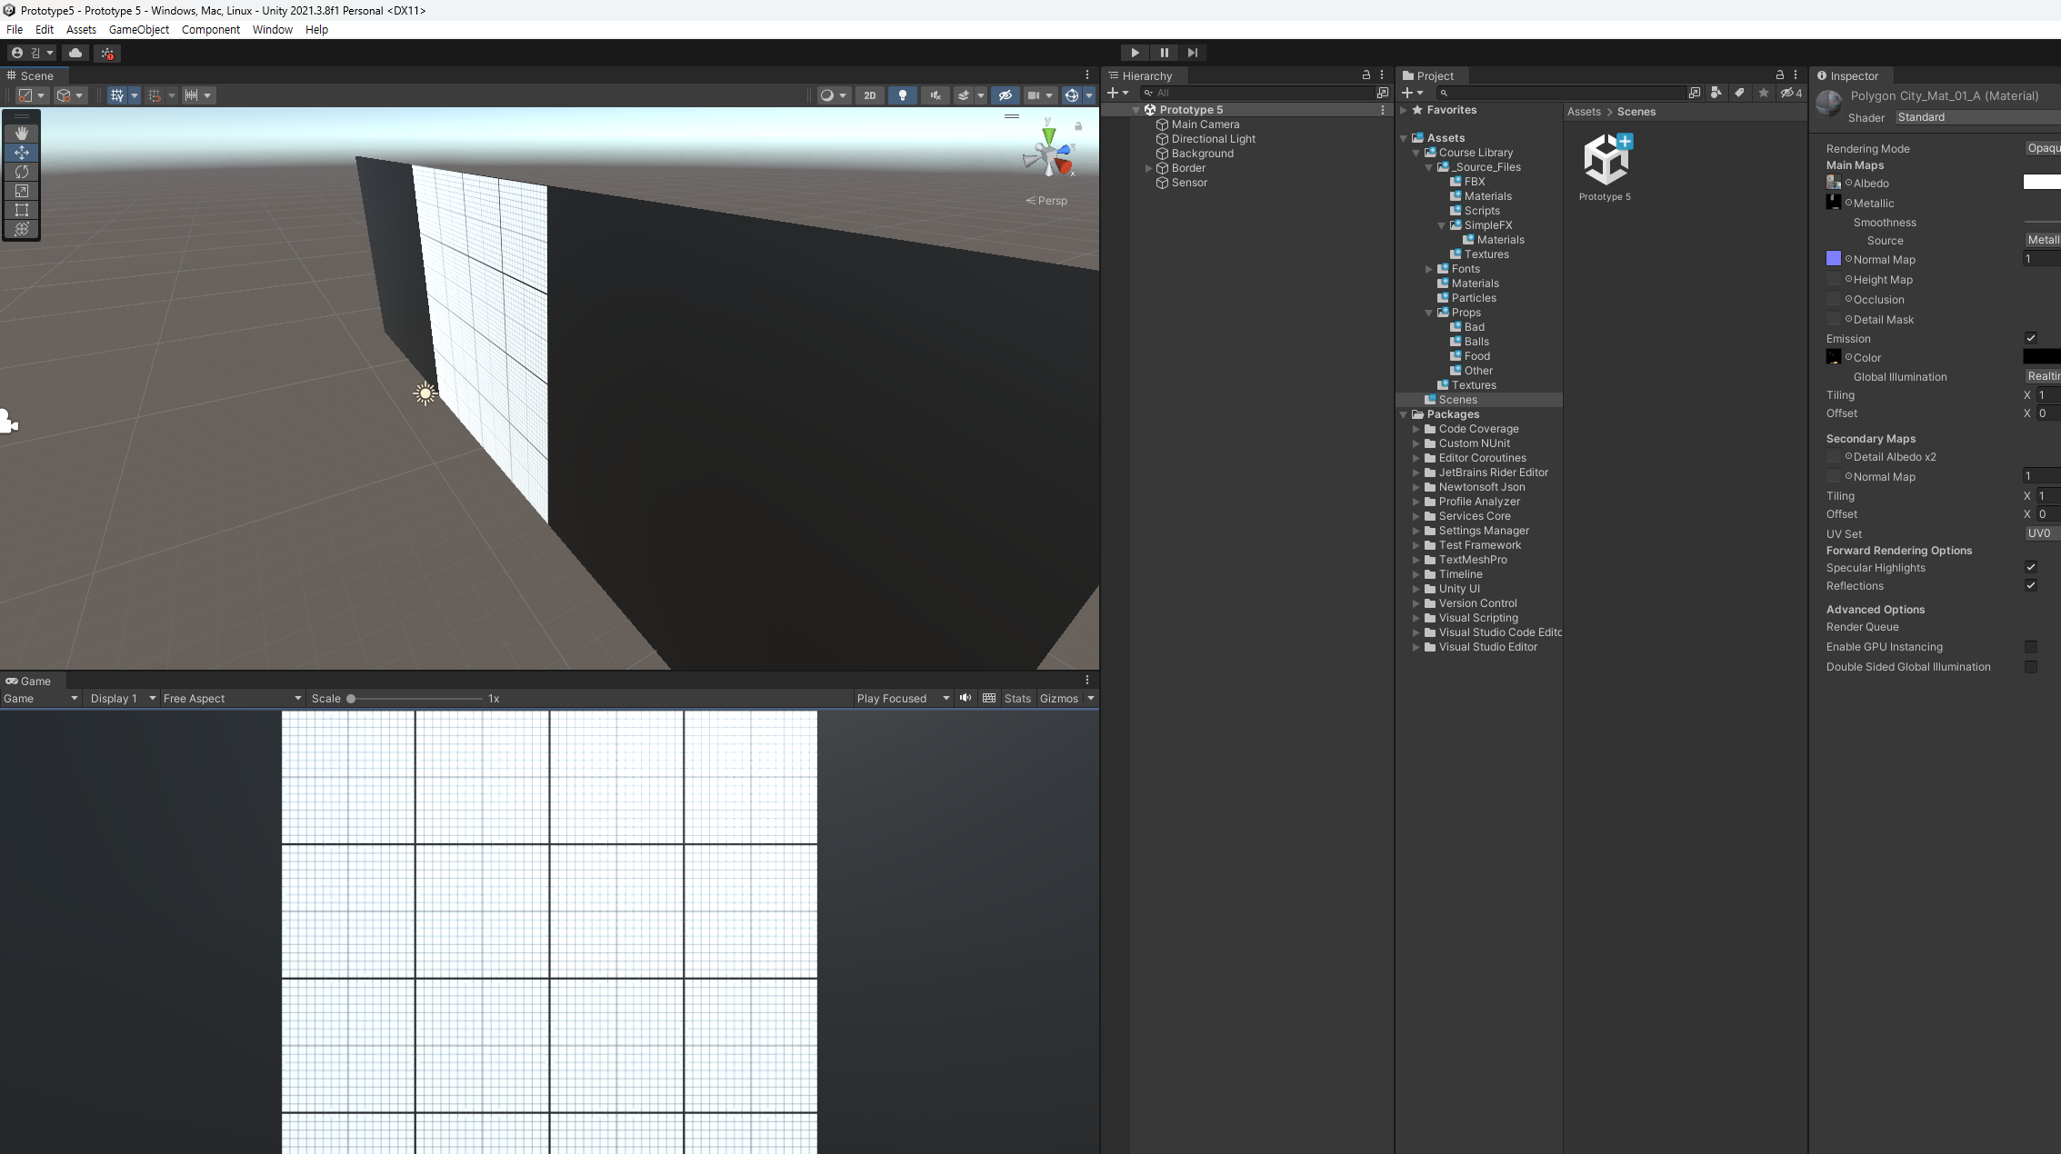Select the Prototype 5 scene asset thumbnail
The width and height of the screenshot is (2061, 1154).
point(1606,161)
